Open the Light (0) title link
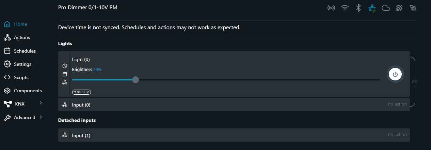 (x=81, y=59)
